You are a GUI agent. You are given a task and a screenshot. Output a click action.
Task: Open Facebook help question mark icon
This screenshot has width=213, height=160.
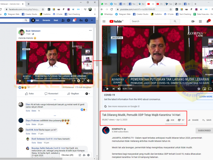(x=86, y=20)
